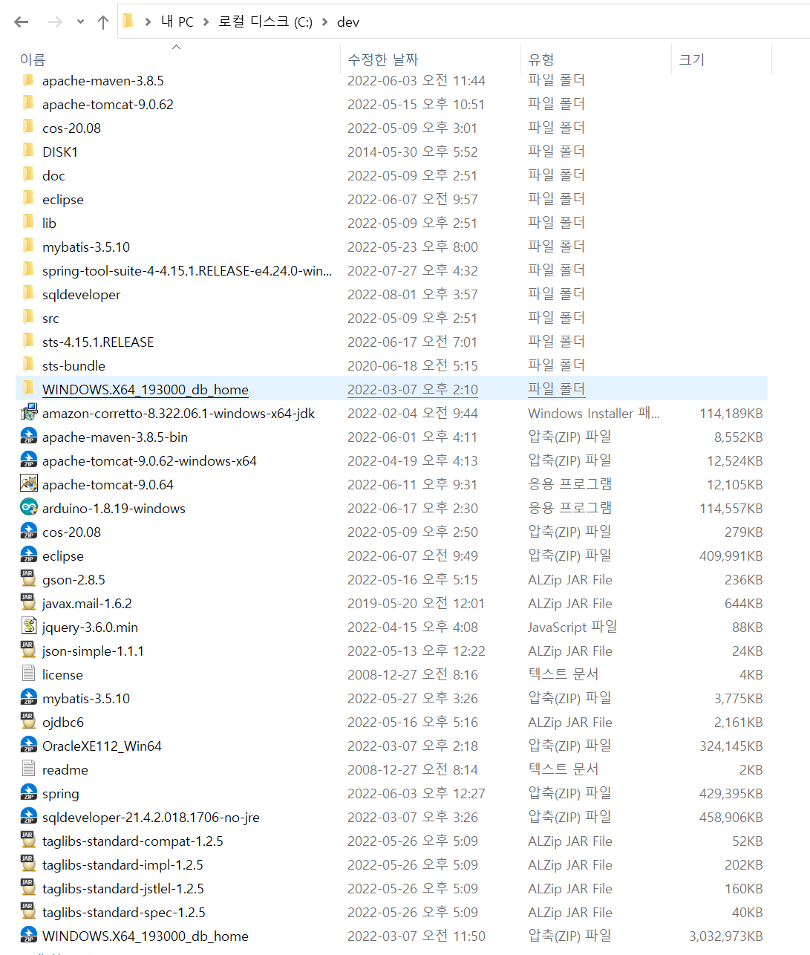Click the apache-maven-3.8.5-bin ZIP icon
The height and width of the screenshot is (955, 810).
coord(28,437)
